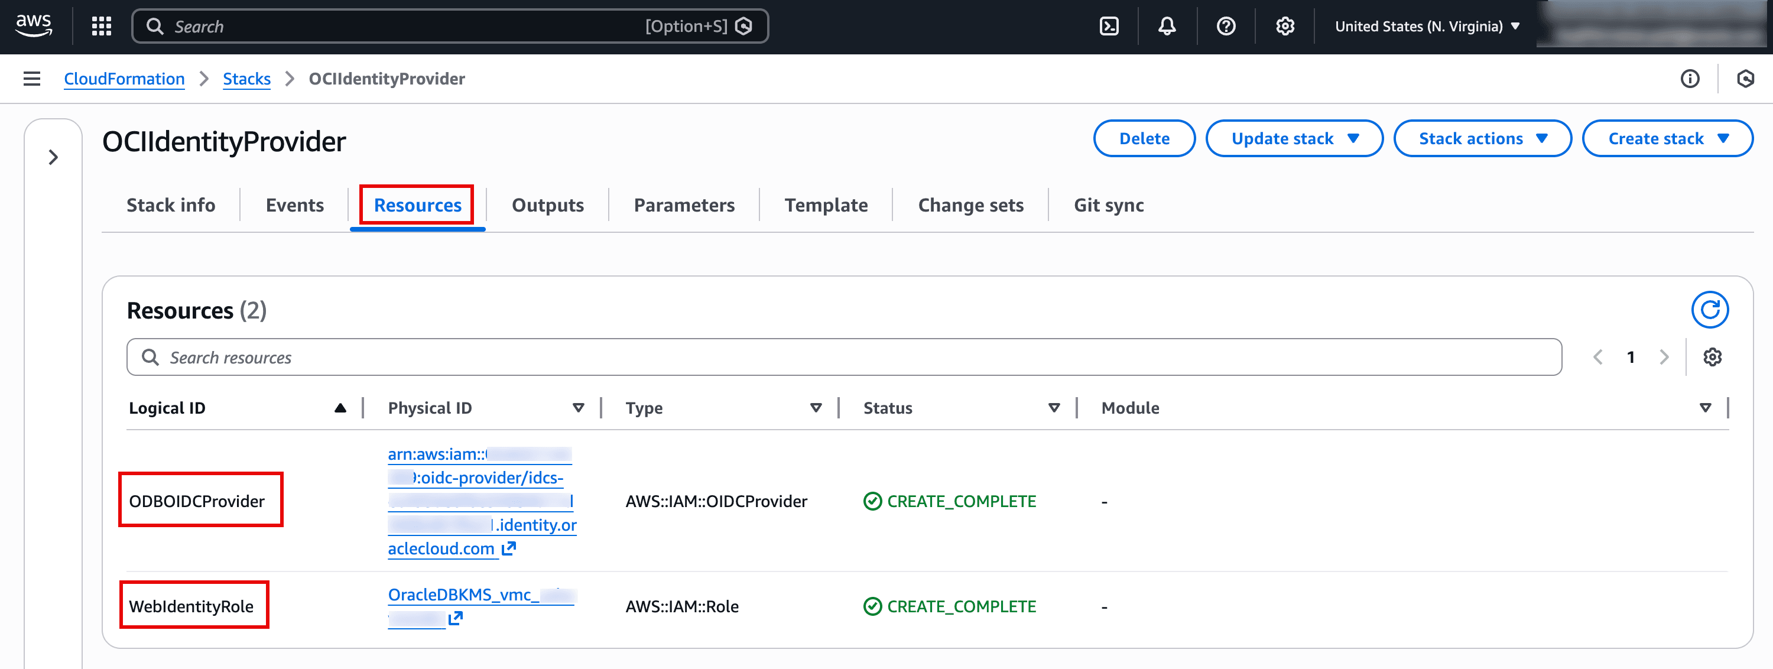Select page 1 in pagination
The image size is (1773, 669).
pos(1631,356)
